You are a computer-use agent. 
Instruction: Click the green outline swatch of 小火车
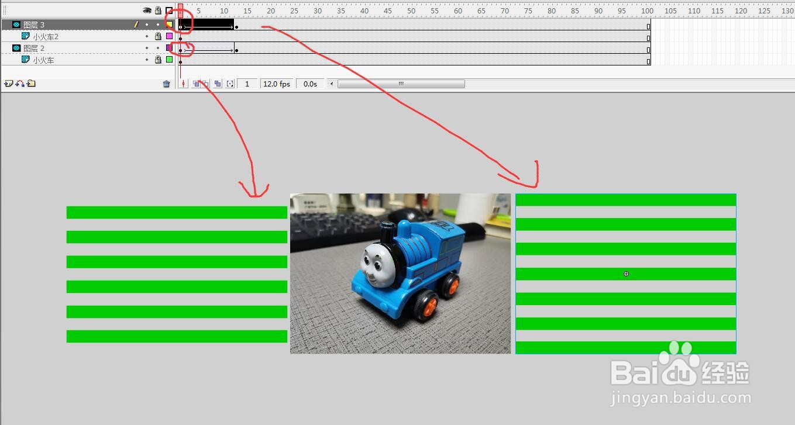pyautogui.click(x=169, y=60)
